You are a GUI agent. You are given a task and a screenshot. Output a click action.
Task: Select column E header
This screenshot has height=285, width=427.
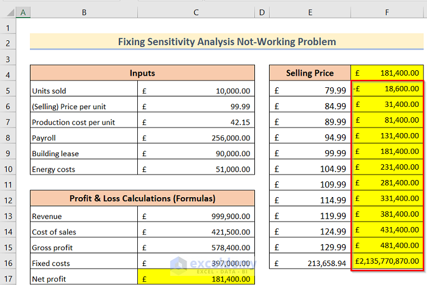pos(310,13)
